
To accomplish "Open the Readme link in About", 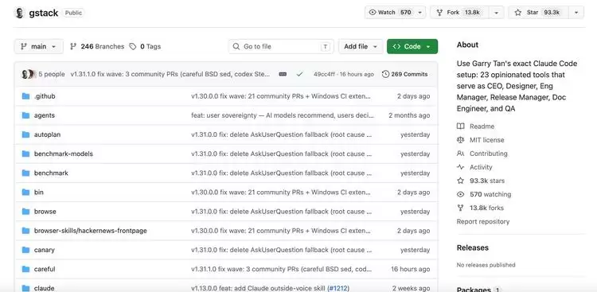I will pyautogui.click(x=482, y=127).
